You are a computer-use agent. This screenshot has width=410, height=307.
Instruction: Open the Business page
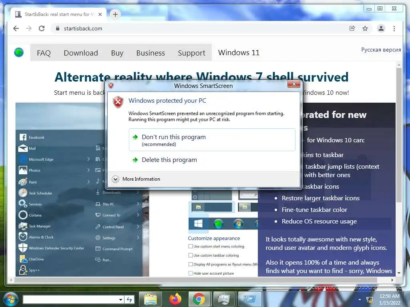coord(151,53)
